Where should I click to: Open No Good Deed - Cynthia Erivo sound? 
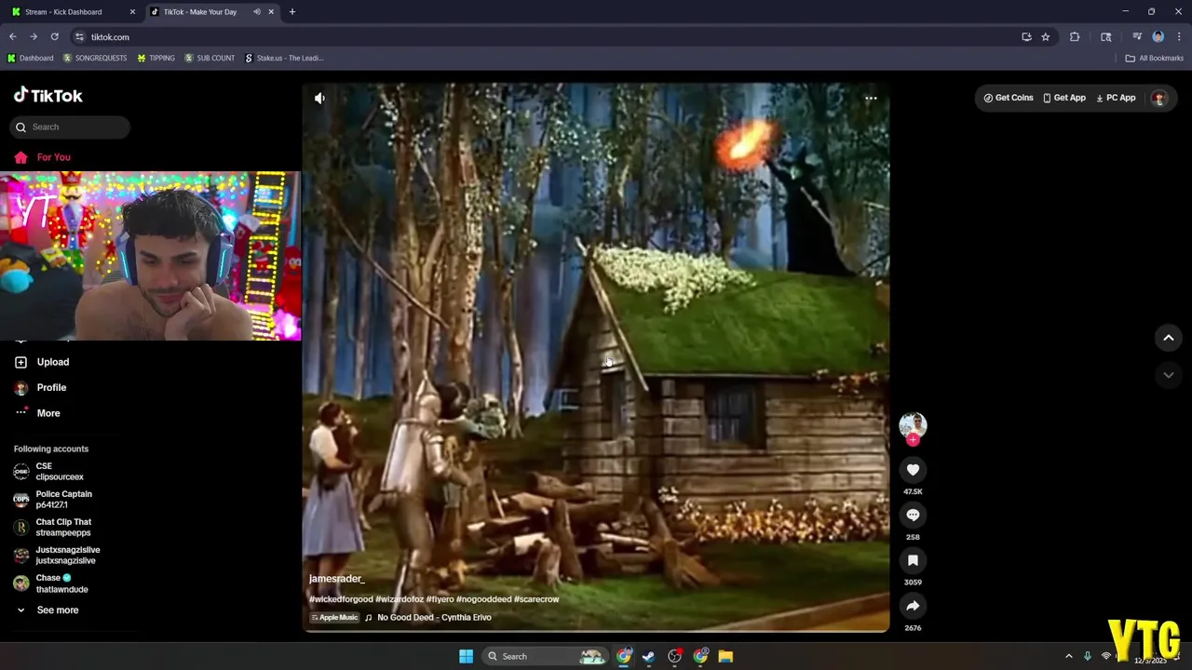pyautogui.click(x=434, y=618)
